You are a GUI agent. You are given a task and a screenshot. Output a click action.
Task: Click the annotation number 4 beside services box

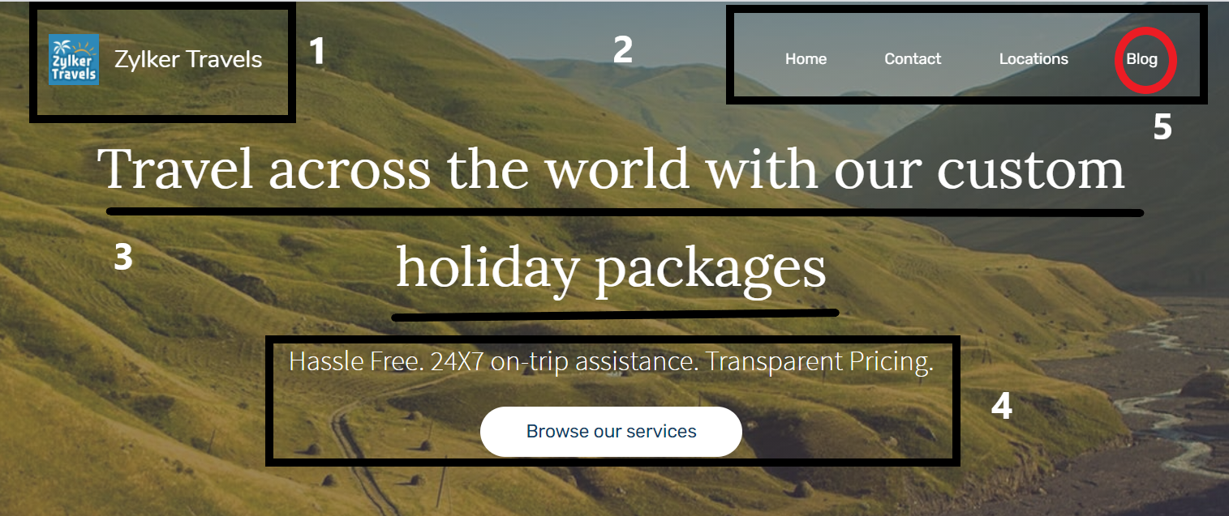[x=1002, y=407]
